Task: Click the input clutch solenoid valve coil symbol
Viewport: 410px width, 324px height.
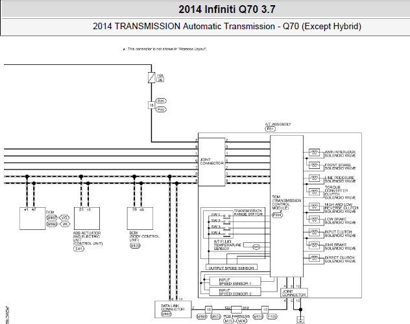Action: (x=314, y=232)
